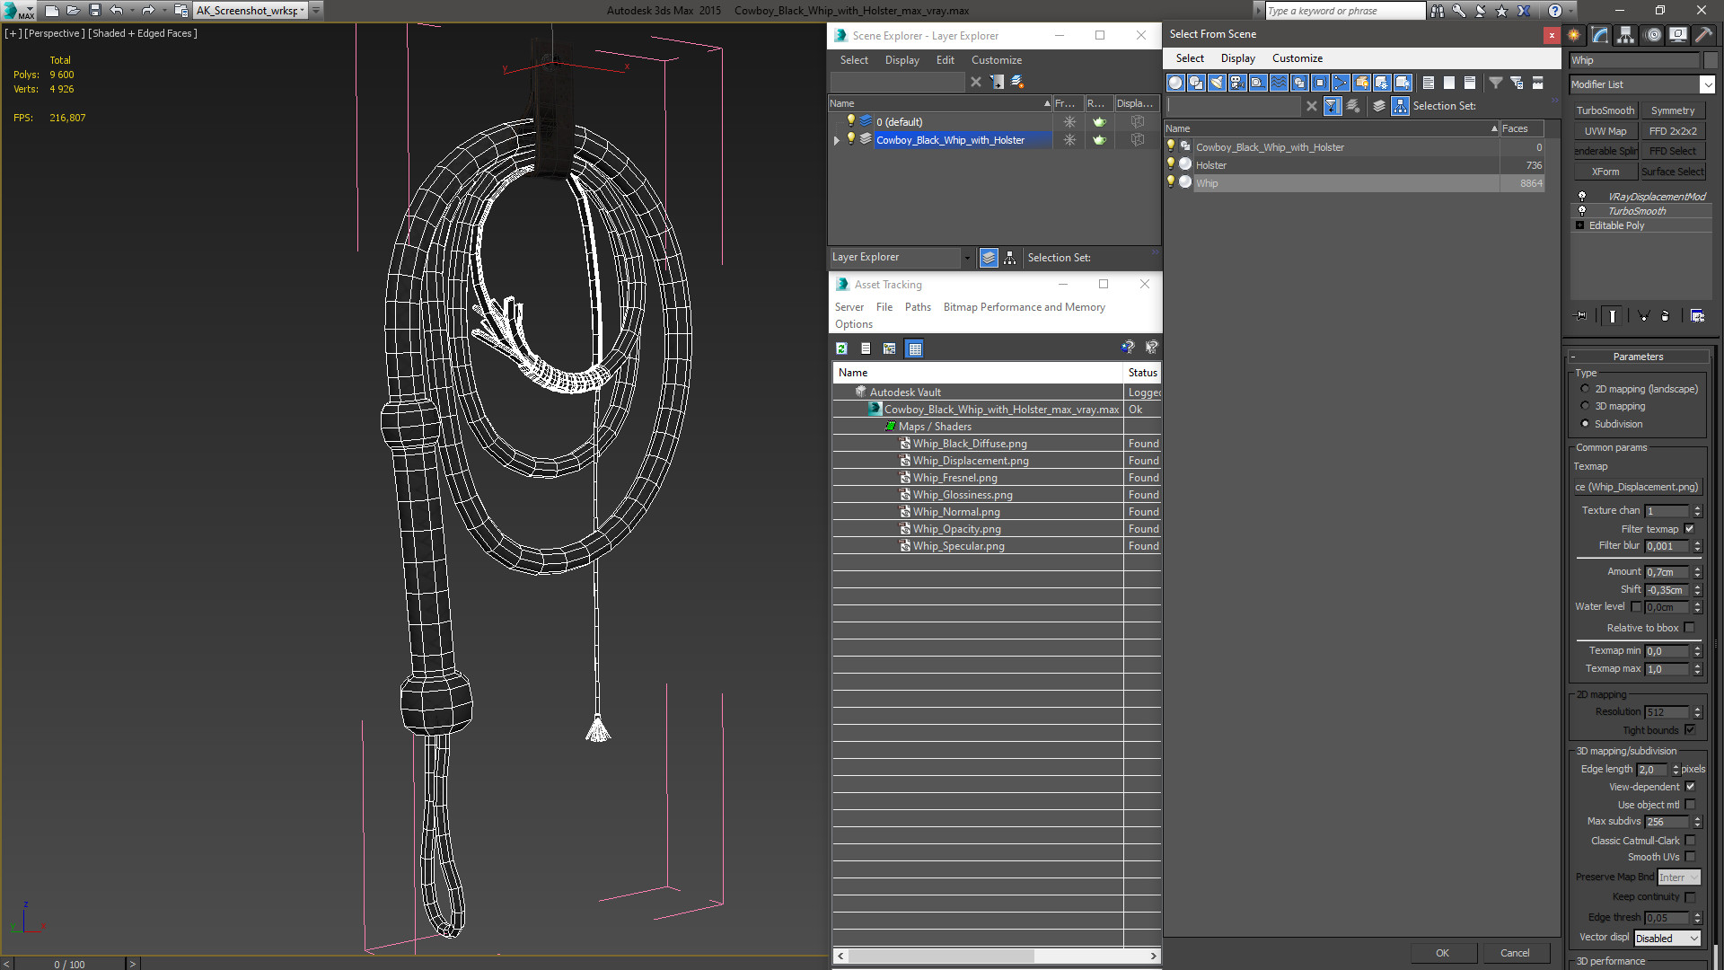Screen dimensions: 1724x970
Task: Click OK in Select From Scene dialog
Action: tap(1442, 953)
